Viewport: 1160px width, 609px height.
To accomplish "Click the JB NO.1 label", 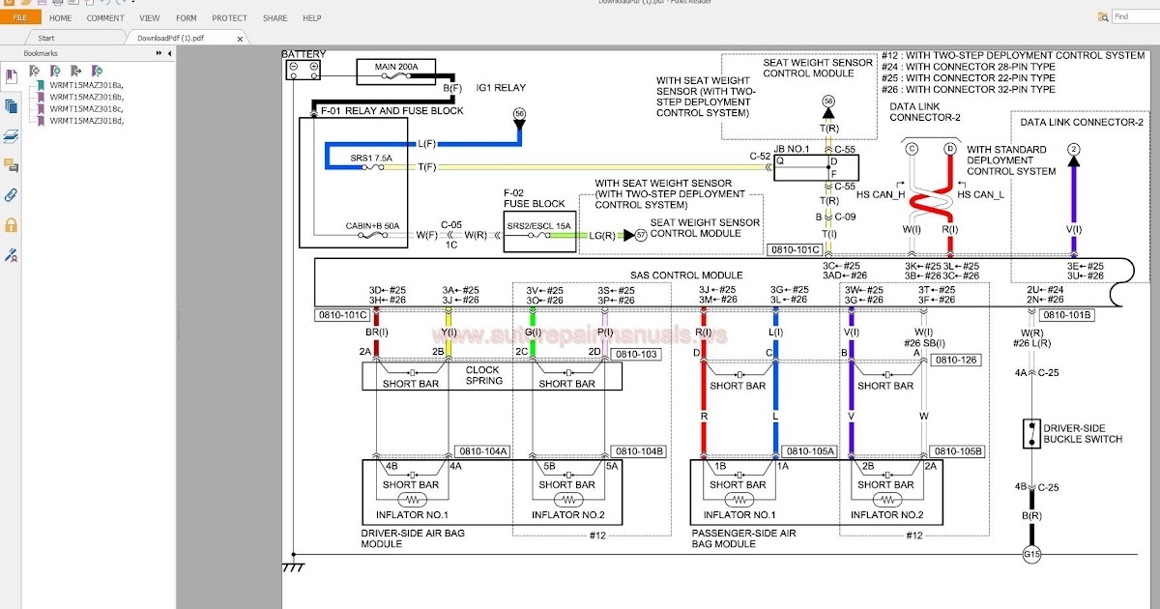I will pos(791,149).
